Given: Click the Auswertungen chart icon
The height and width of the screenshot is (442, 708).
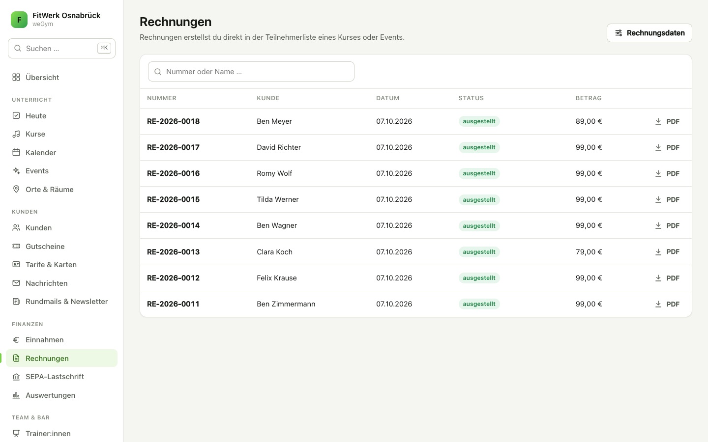Looking at the screenshot, I should pos(16,395).
